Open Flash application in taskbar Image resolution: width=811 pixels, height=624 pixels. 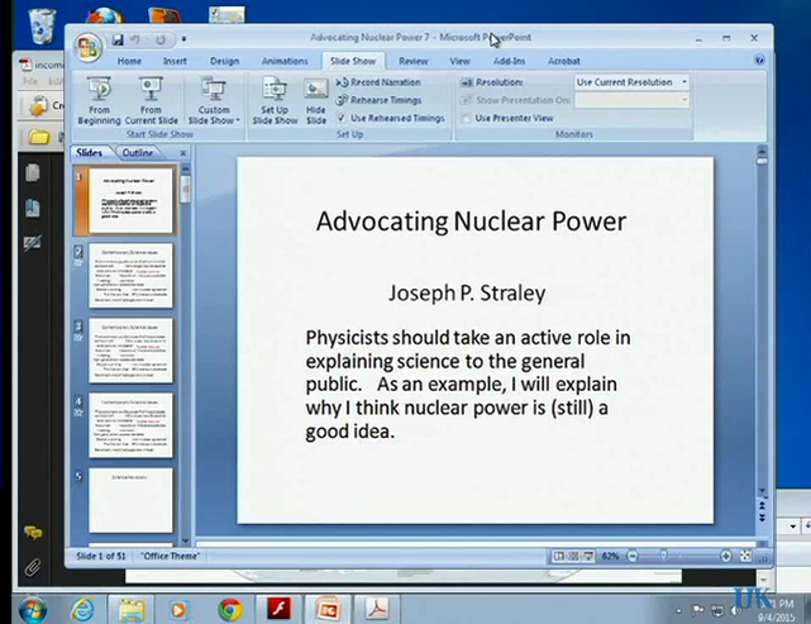[x=279, y=608]
